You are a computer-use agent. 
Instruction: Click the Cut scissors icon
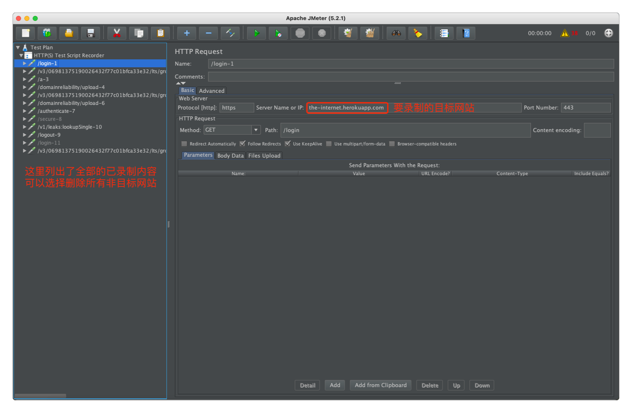[117, 33]
